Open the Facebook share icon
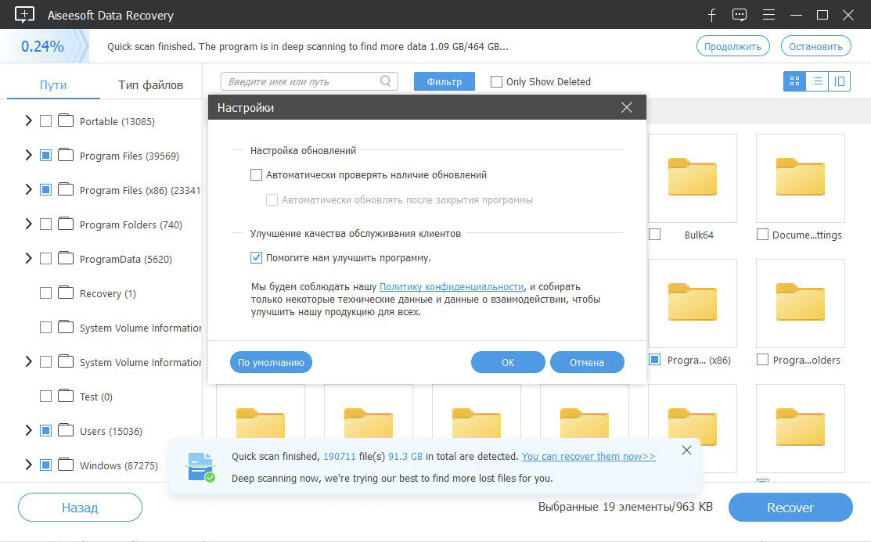Screen dimensions: 871x542 point(712,15)
